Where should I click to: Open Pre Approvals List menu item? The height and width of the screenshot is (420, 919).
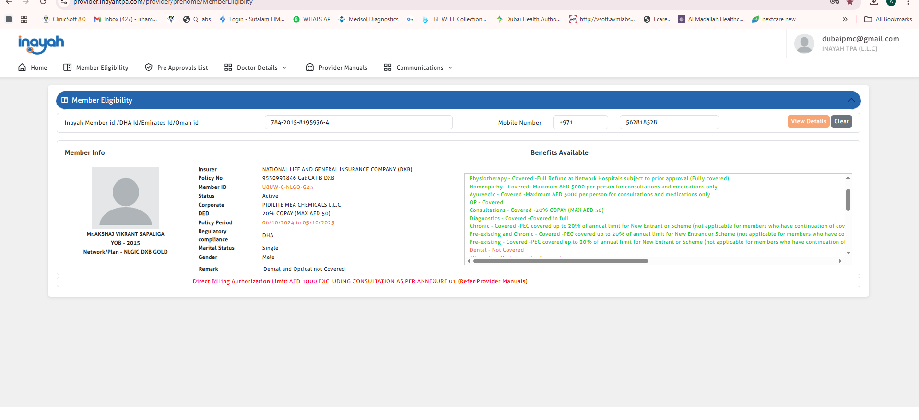click(x=182, y=68)
